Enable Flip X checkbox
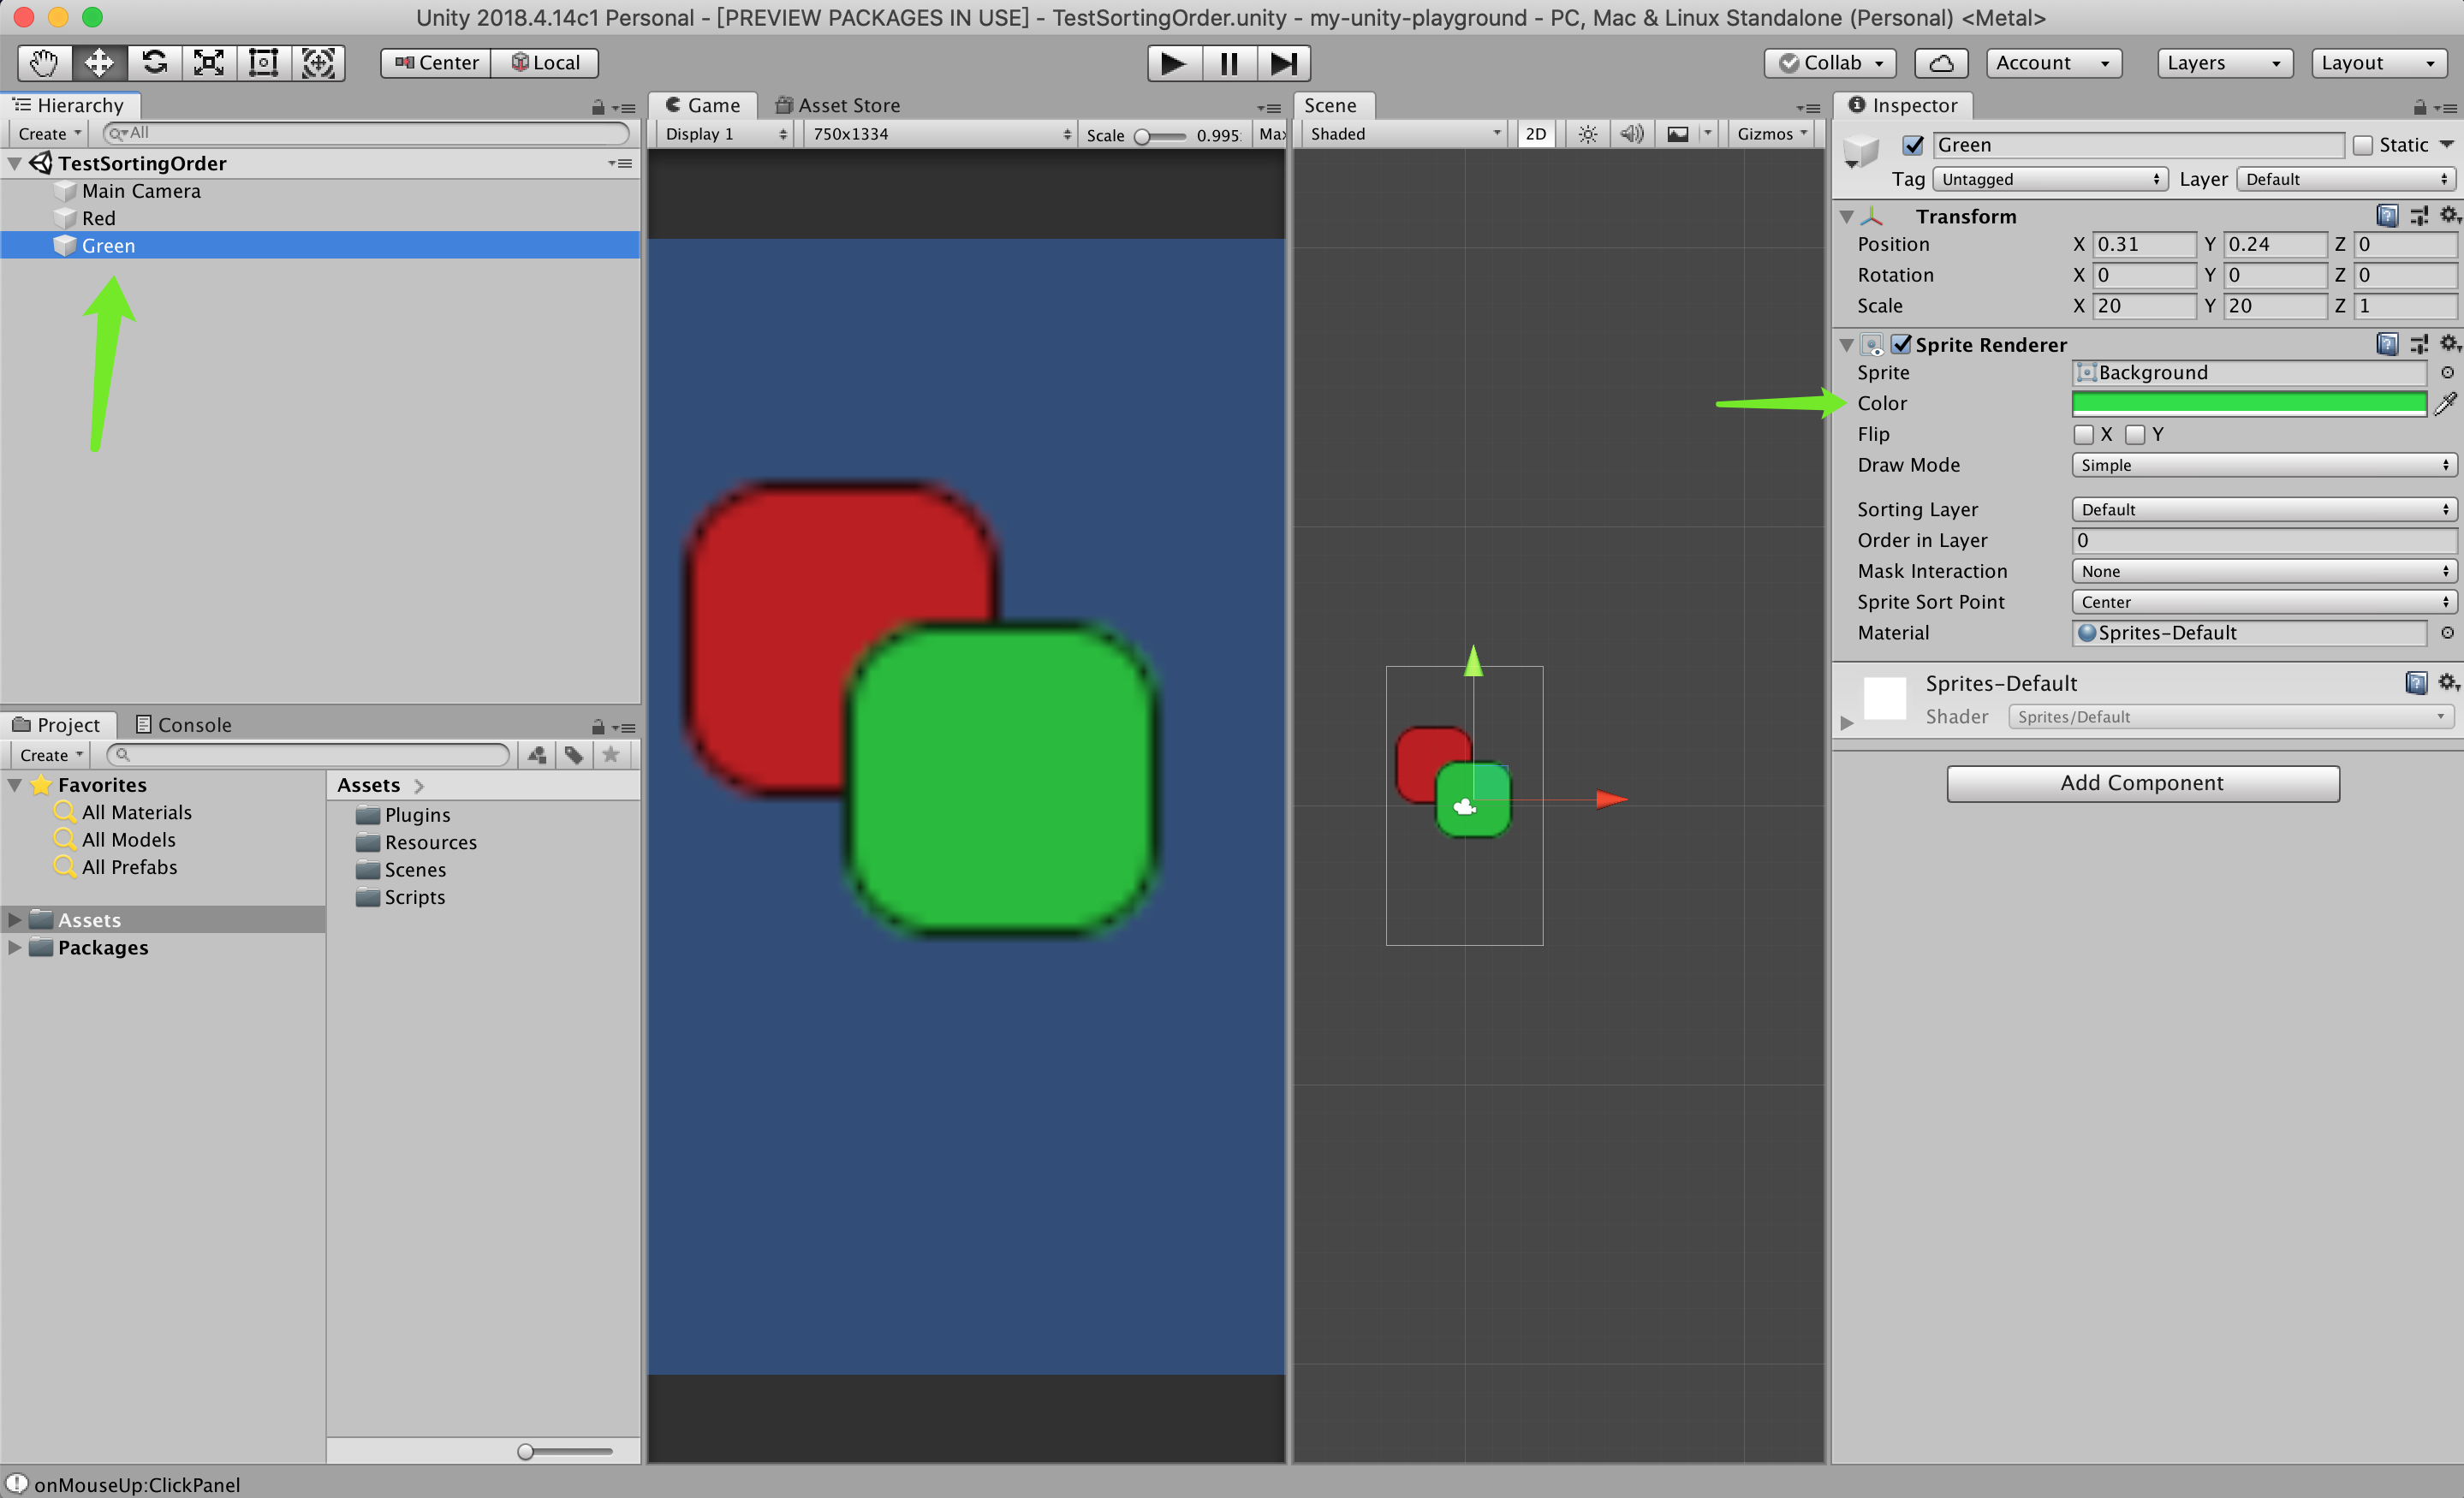 point(2084,435)
